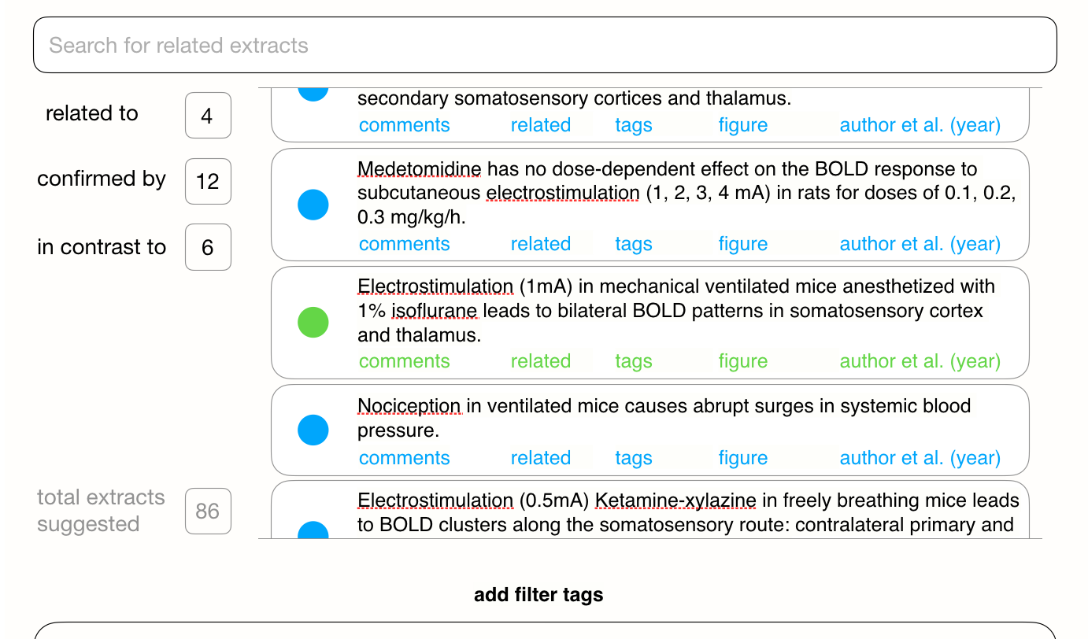Click the blue dot on the topmost extract card
1088x639 pixels.
pos(313,87)
